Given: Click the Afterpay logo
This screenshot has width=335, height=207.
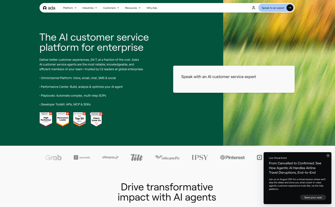Looking at the screenshot, I should click(110, 157).
